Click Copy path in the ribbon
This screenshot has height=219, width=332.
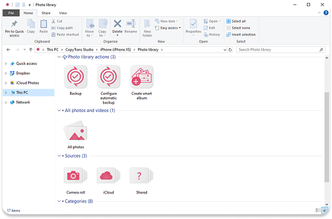62,28
